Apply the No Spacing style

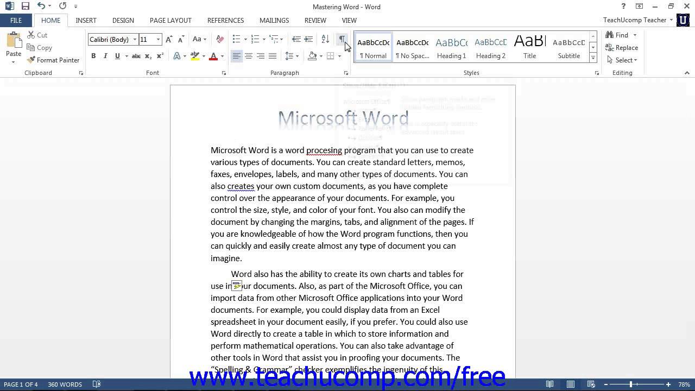click(413, 48)
